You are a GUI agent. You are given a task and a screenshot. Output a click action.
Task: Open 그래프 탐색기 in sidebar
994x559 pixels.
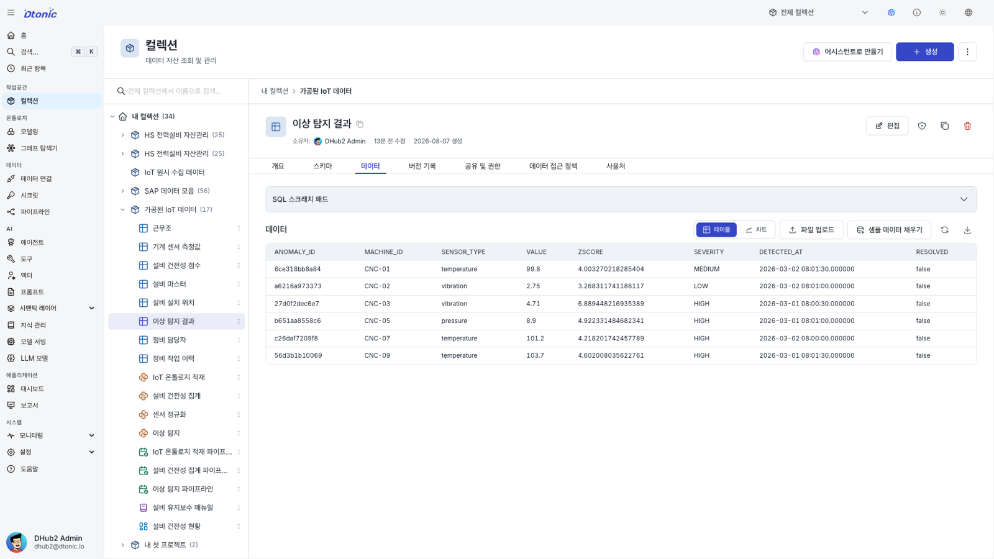click(51, 148)
